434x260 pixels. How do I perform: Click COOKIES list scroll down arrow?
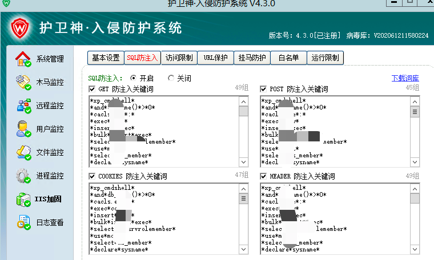click(x=244, y=249)
